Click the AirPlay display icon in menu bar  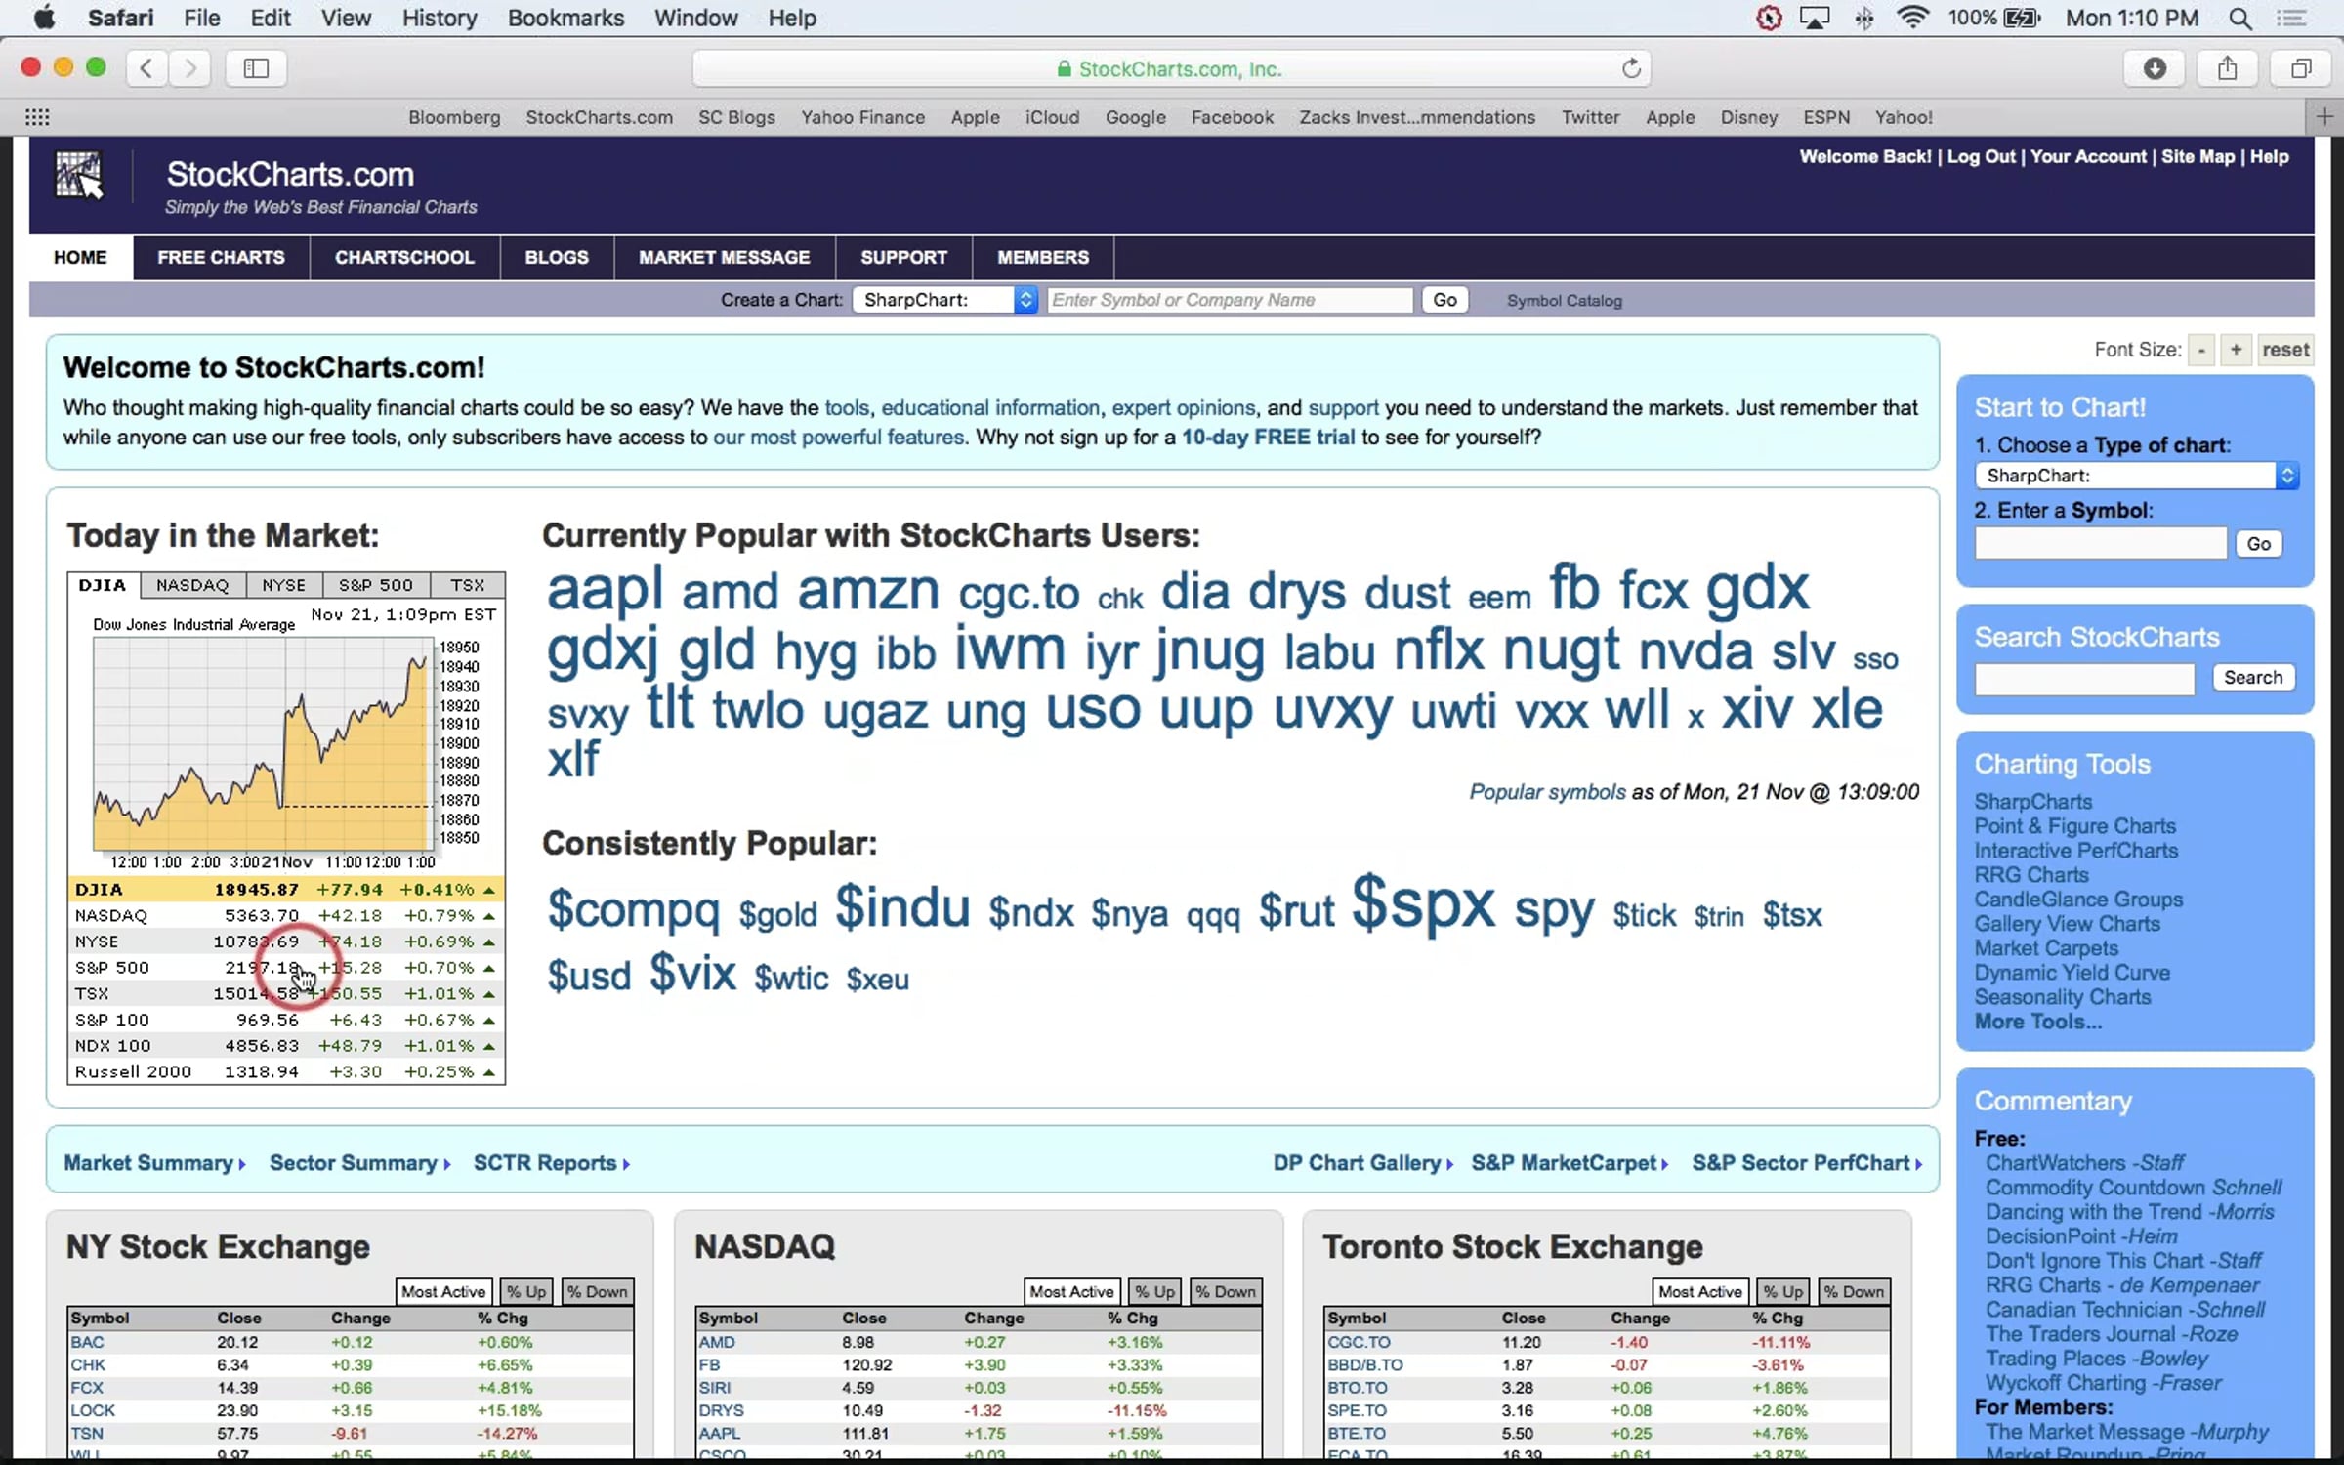coord(1815,19)
